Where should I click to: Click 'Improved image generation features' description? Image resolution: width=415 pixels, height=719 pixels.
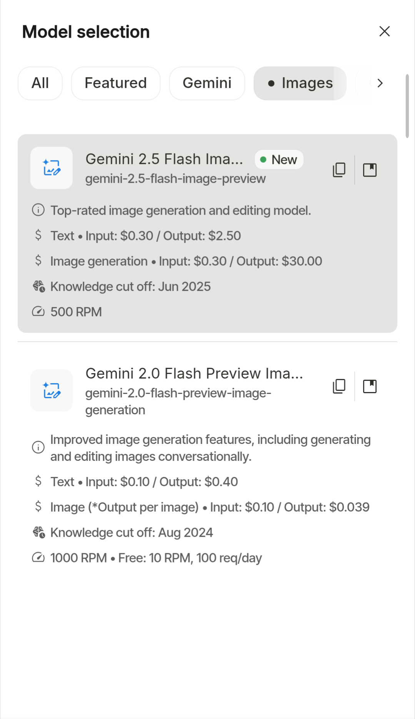tap(210, 448)
